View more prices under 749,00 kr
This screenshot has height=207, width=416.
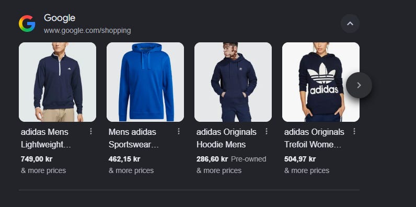pyautogui.click(x=43, y=170)
